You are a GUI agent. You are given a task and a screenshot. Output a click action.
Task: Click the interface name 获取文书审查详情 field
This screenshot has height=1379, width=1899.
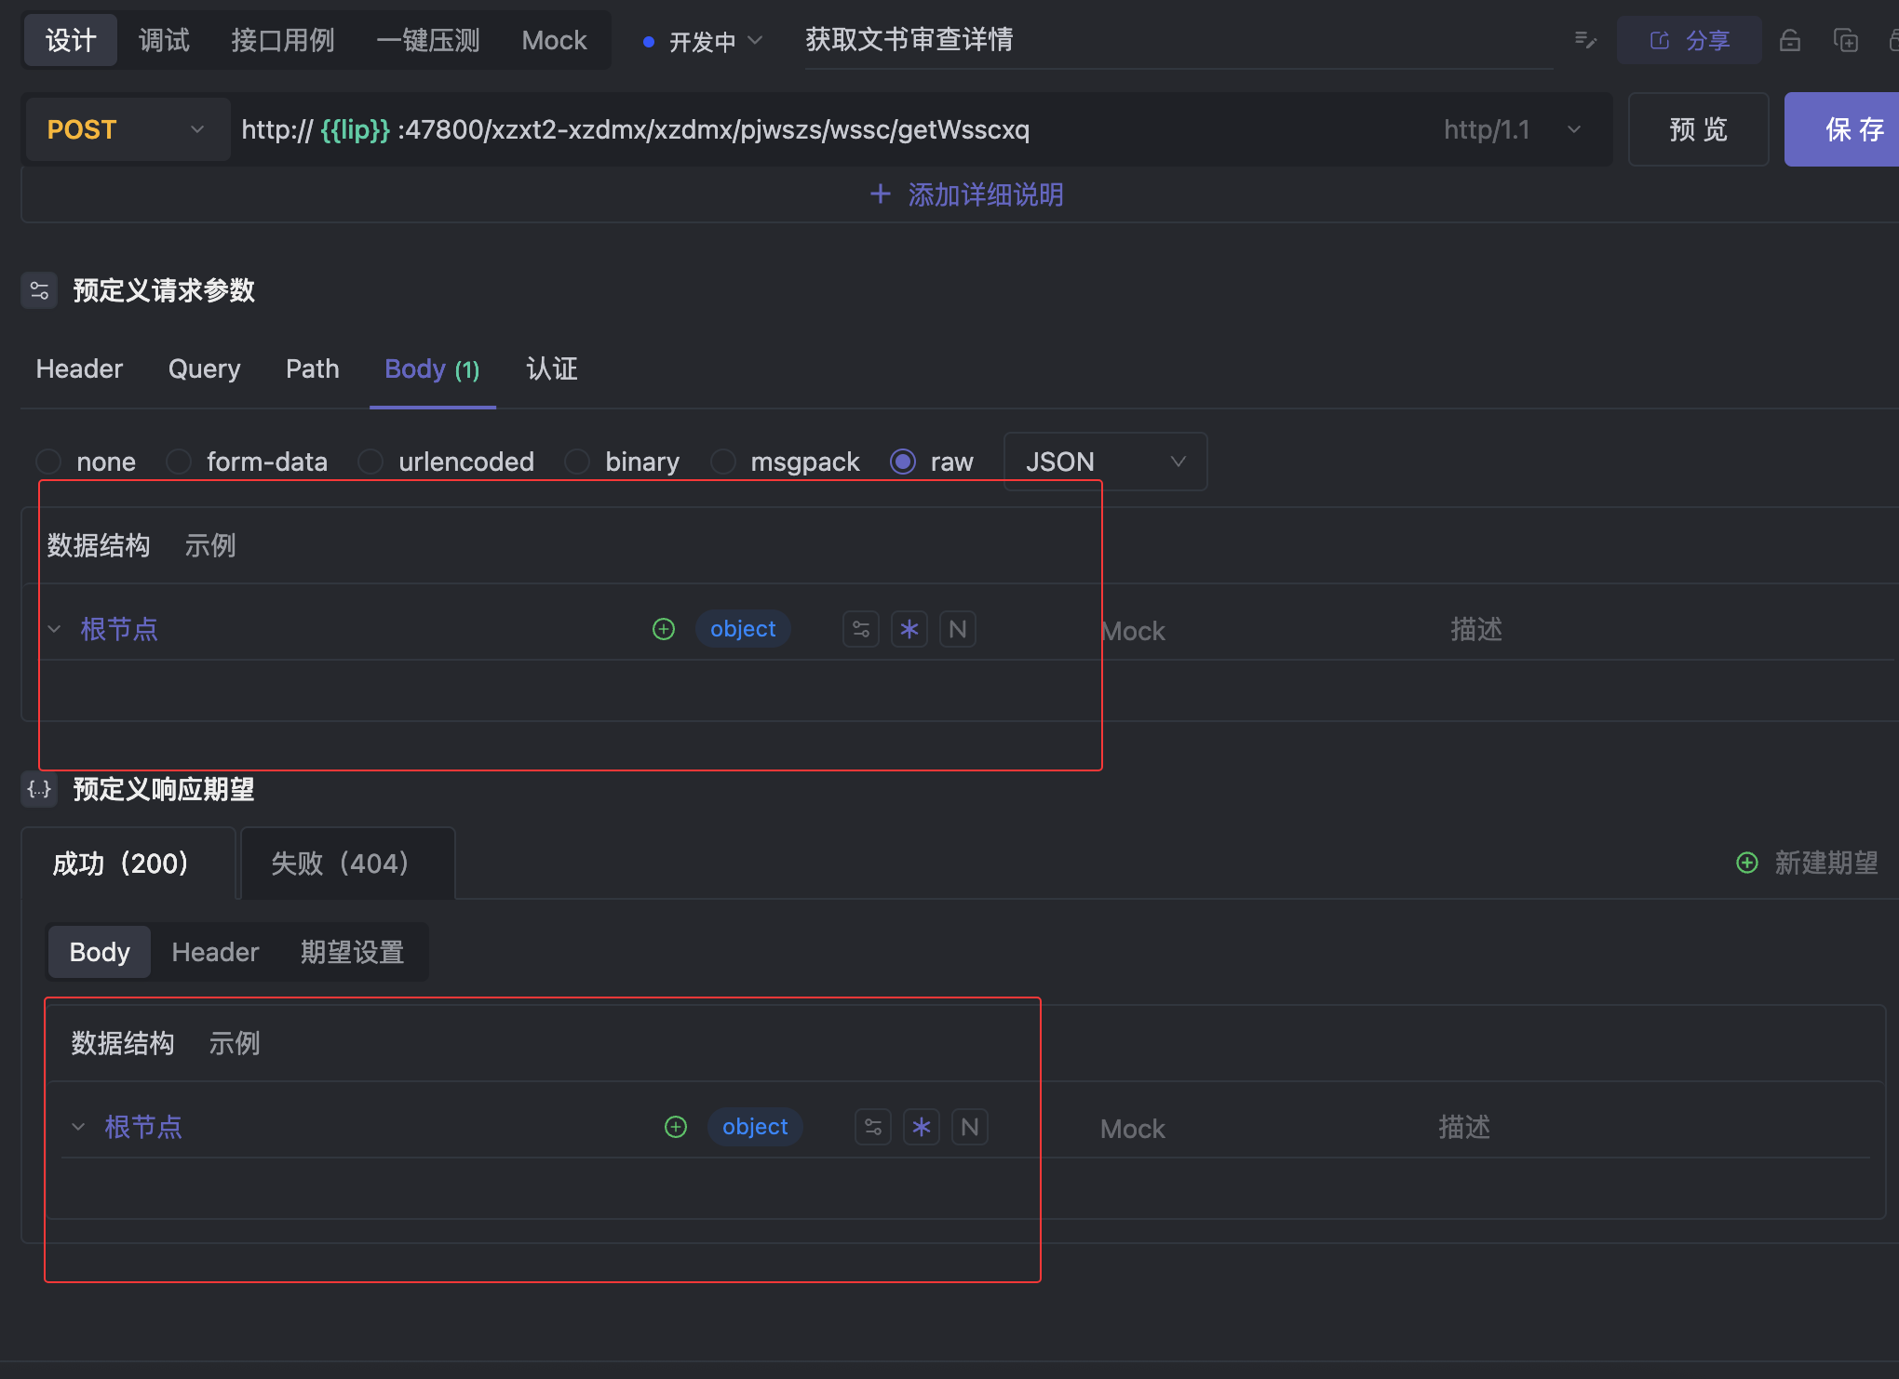tap(1178, 40)
